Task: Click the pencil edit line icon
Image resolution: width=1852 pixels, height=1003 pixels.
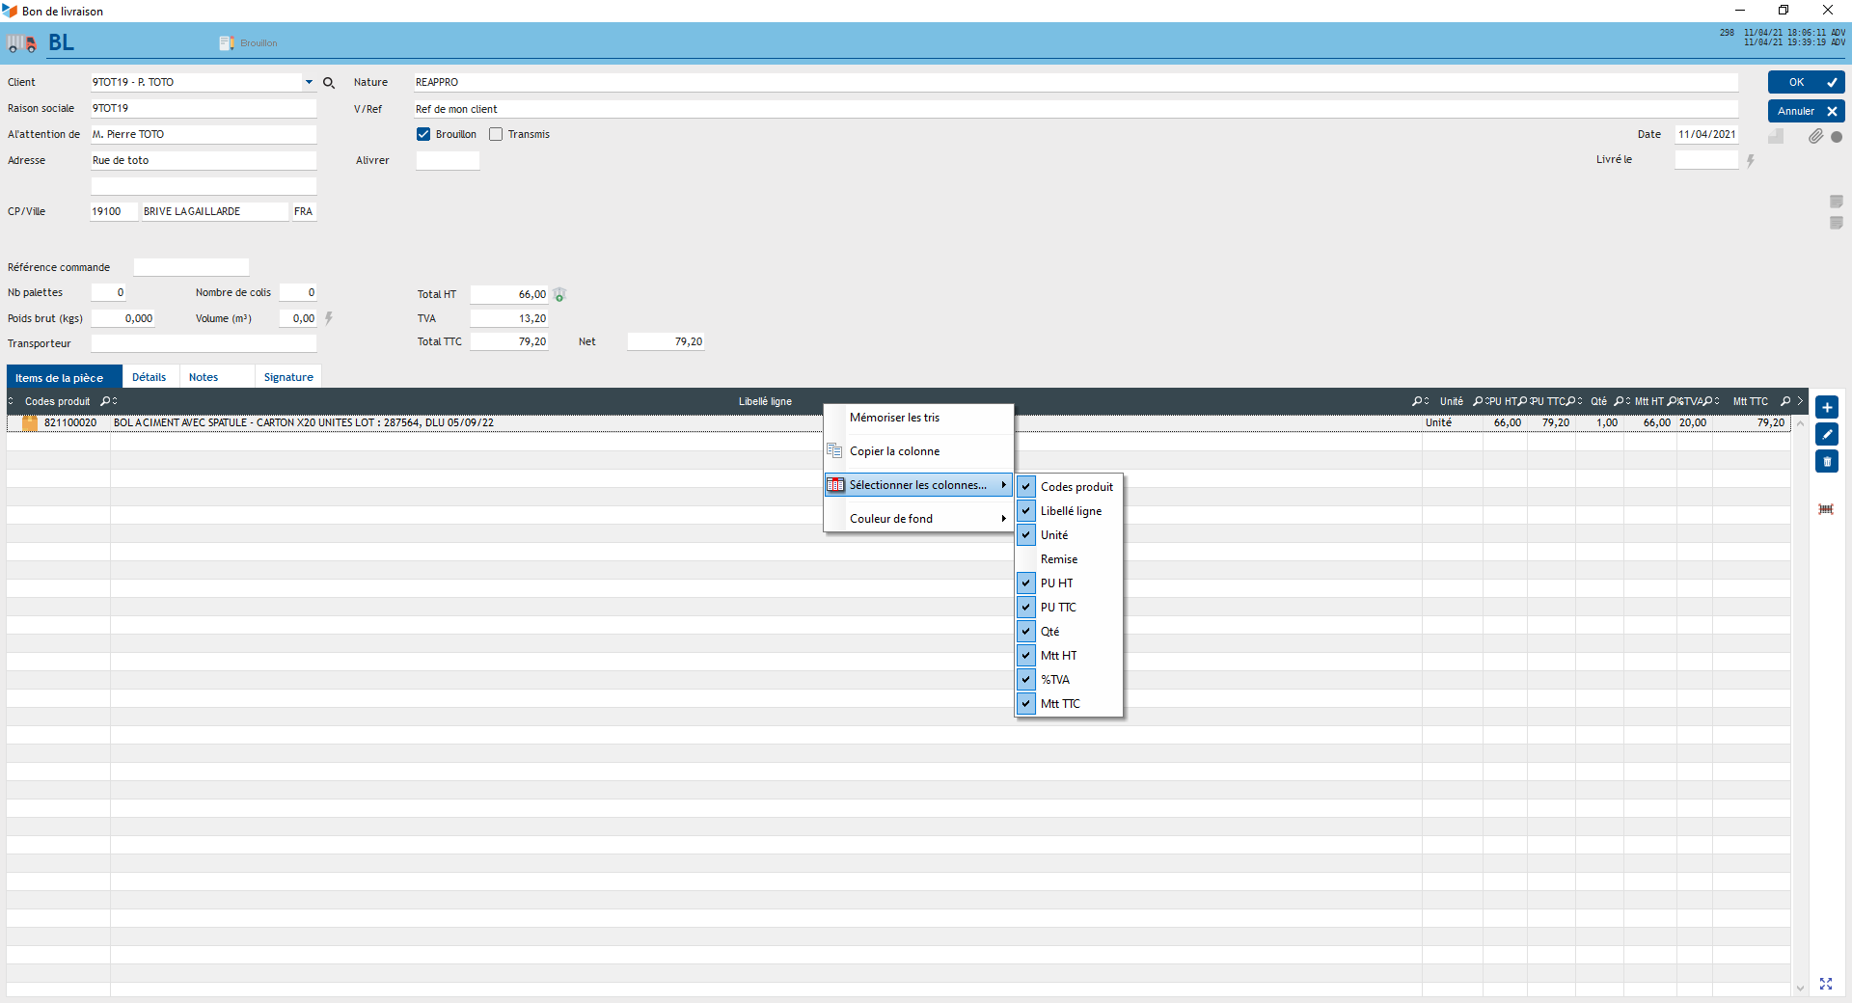Action: coord(1827,434)
